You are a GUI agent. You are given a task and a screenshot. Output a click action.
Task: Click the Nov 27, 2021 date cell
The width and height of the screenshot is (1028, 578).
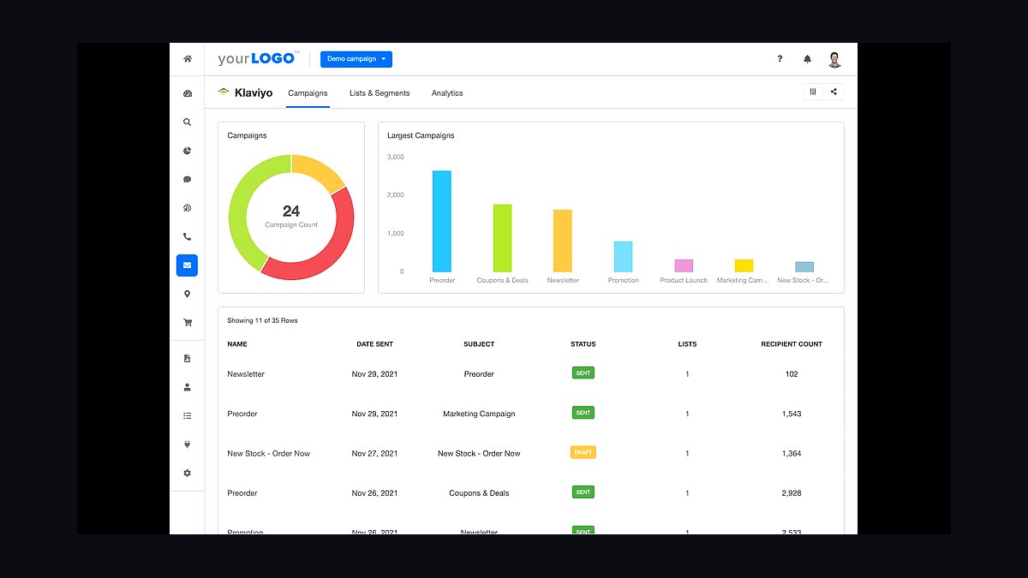pyautogui.click(x=374, y=453)
